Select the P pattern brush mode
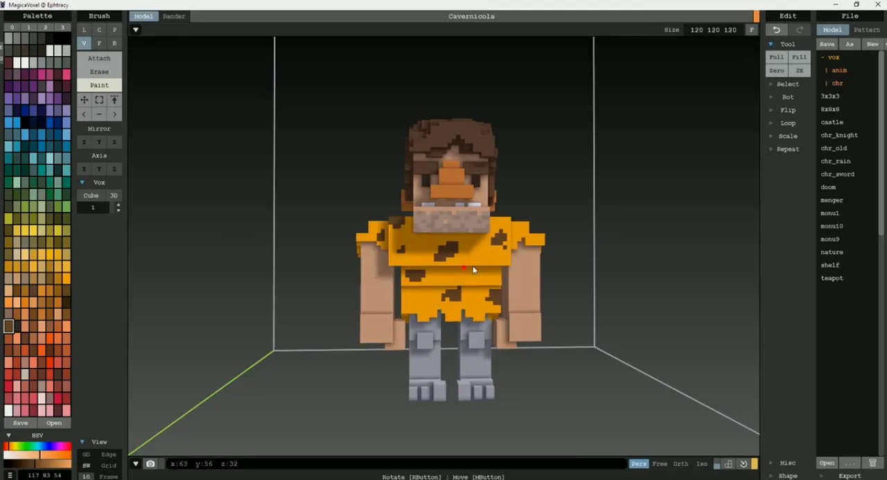Viewport: 887px width, 480px height. tap(114, 30)
